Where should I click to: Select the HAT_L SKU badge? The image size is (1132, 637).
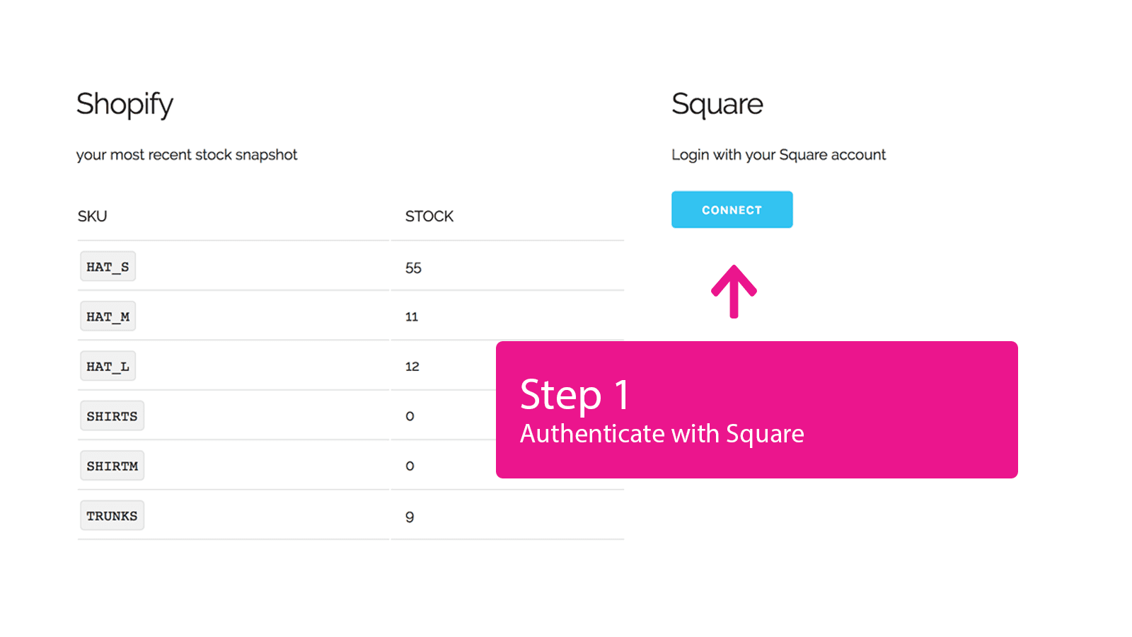107,366
